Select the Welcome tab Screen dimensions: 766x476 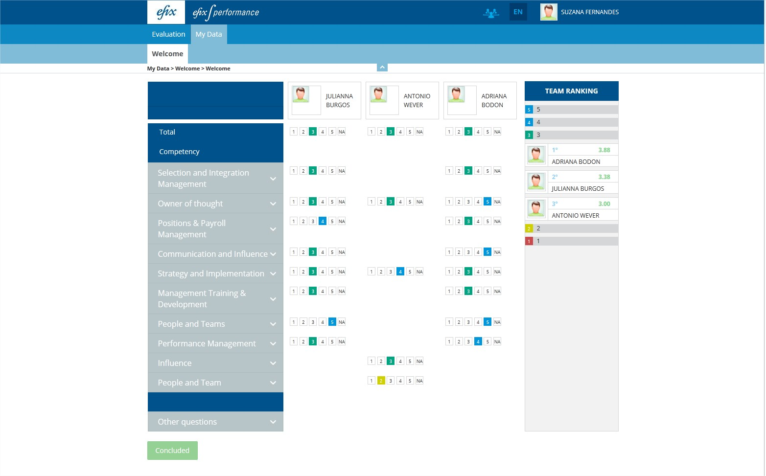pyautogui.click(x=167, y=54)
